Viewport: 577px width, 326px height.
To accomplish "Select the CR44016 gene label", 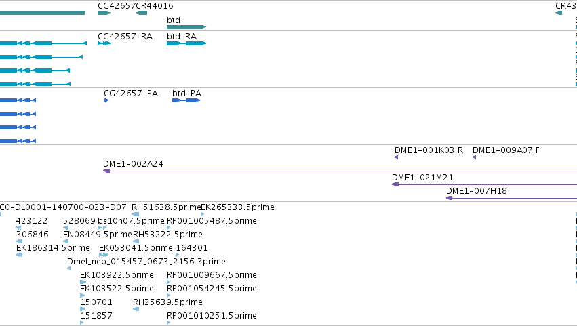I will click(155, 6).
